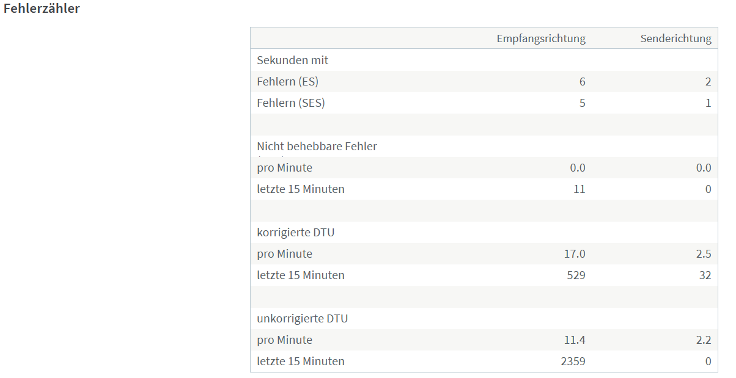Click the Fehlerzähler heading
Screen dimensions: 736x378
(42, 9)
